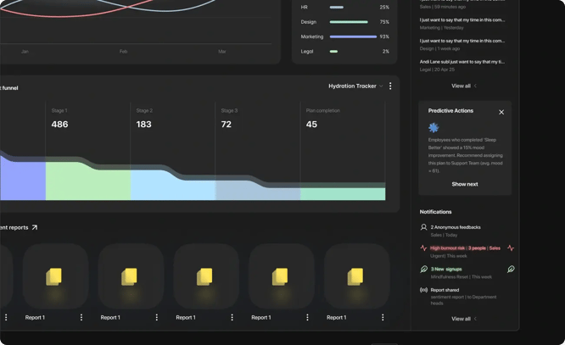Click View all under Notifications list
The image size is (565, 345).
point(464,319)
